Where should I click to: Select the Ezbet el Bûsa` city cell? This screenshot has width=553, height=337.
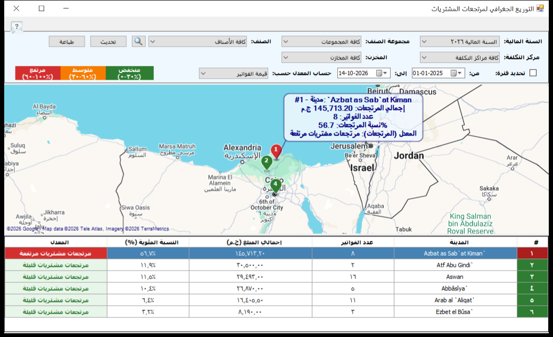(x=455, y=311)
